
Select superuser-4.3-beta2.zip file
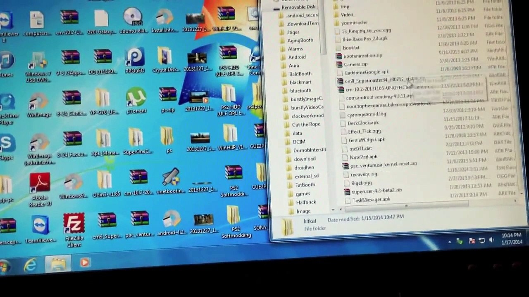[373, 191]
